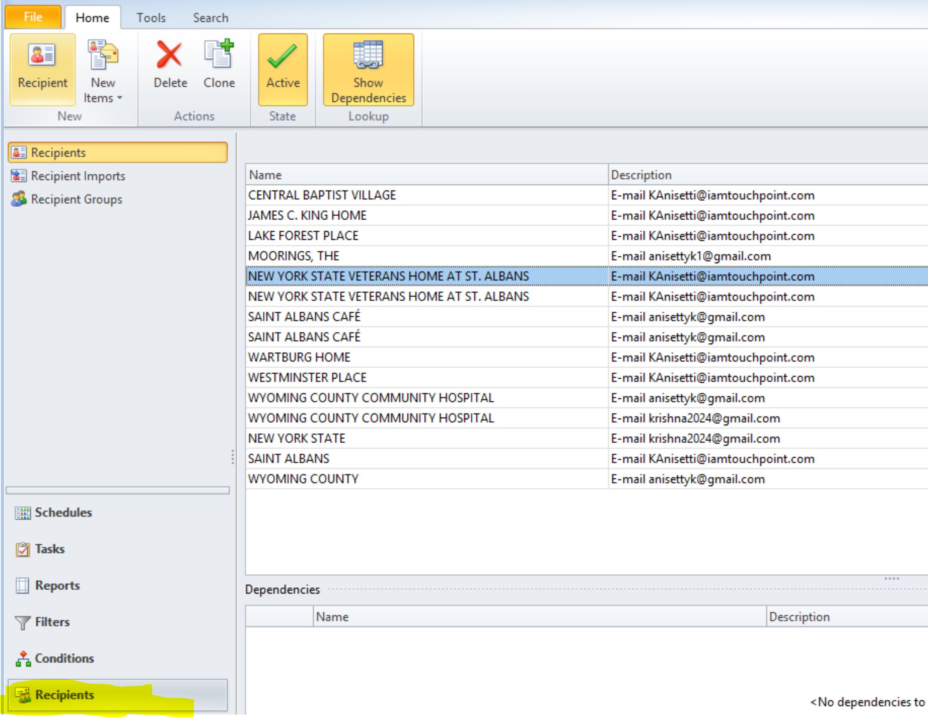This screenshot has width=928, height=717.
Task: Switch to the Tools tab
Action: coord(151,18)
